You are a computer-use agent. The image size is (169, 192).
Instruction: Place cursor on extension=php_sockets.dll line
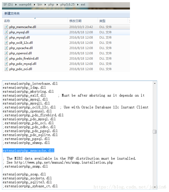pyautogui.click(x=27, y=178)
